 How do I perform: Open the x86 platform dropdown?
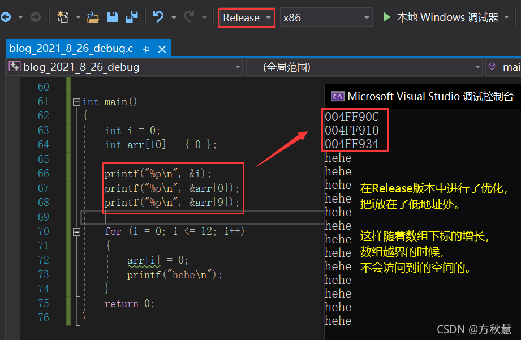pyautogui.click(x=326, y=18)
